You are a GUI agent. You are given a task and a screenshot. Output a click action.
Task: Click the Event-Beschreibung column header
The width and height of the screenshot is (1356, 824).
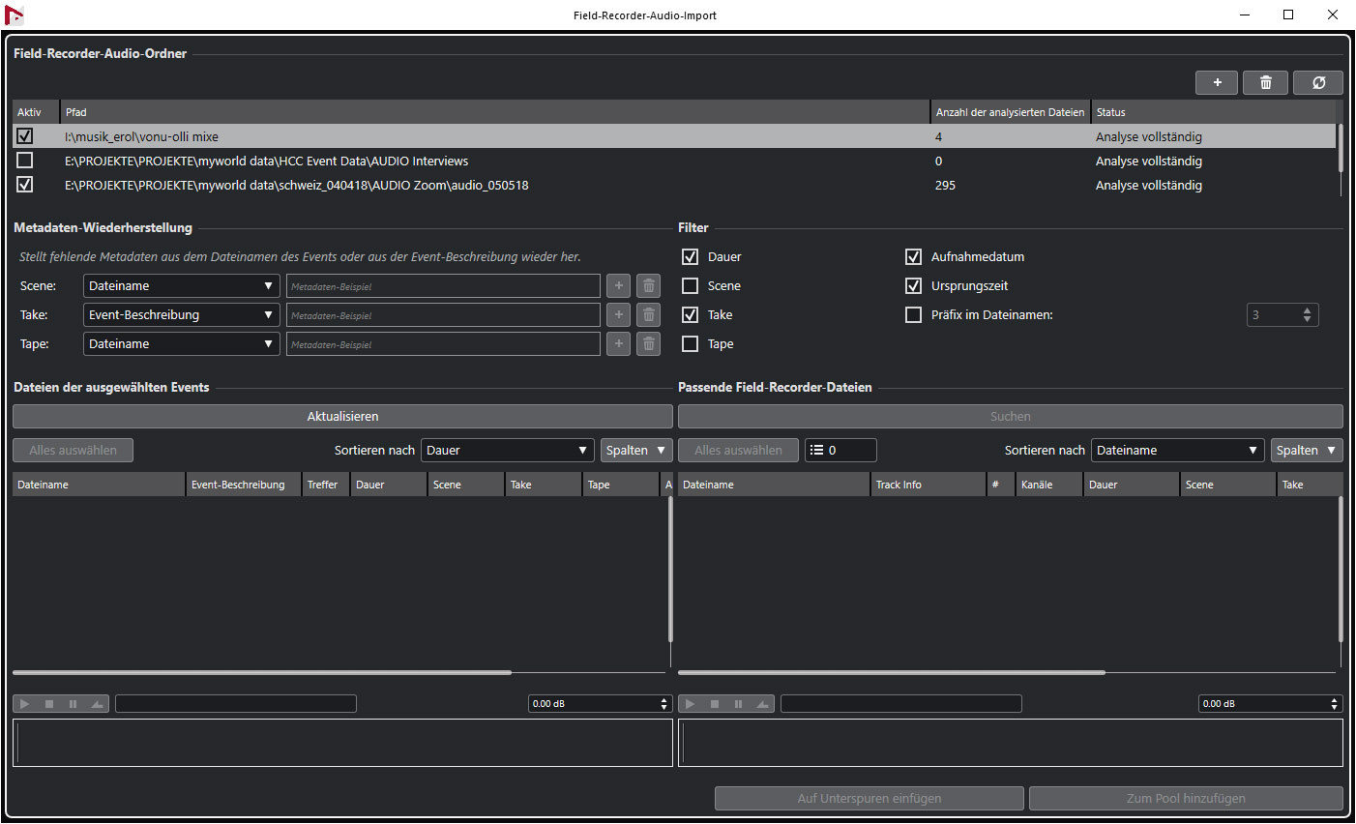click(x=238, y=486)
